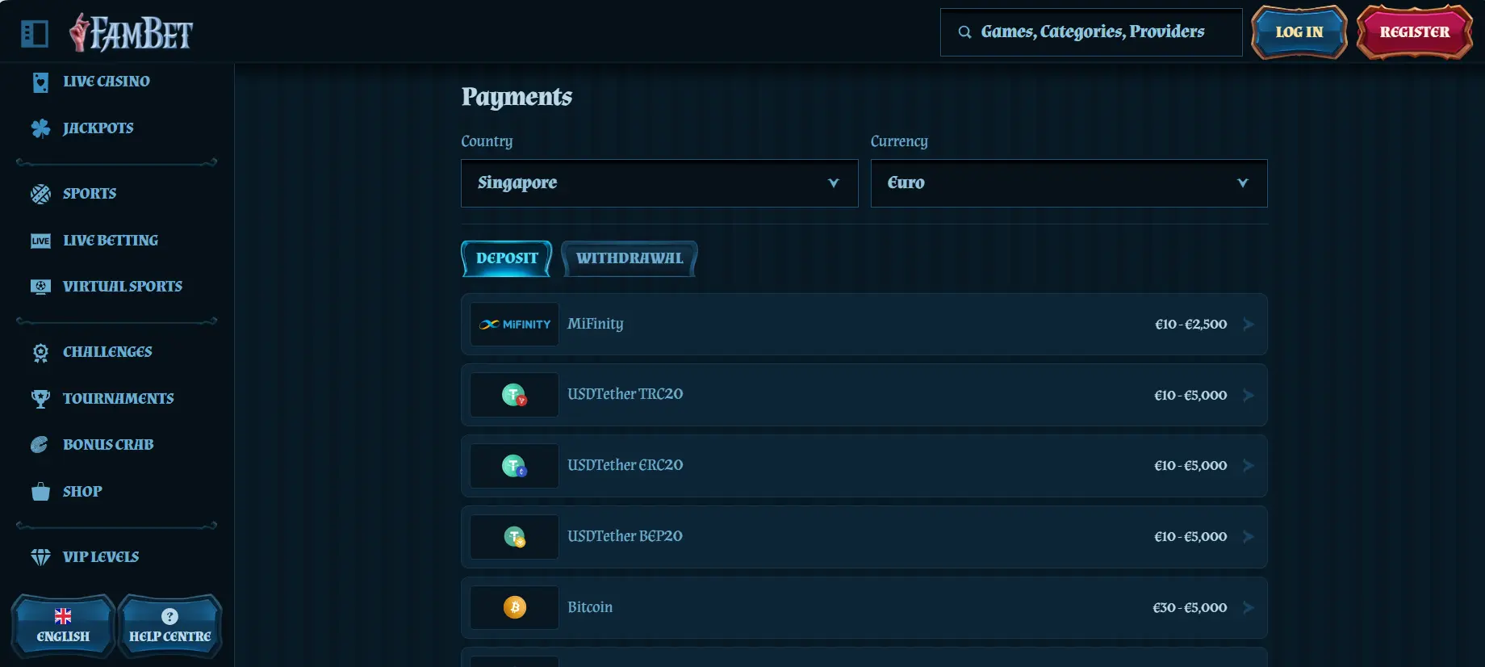Click the Shop bag icon
This screenshot has width=1485, height=667.
point(40,492)
